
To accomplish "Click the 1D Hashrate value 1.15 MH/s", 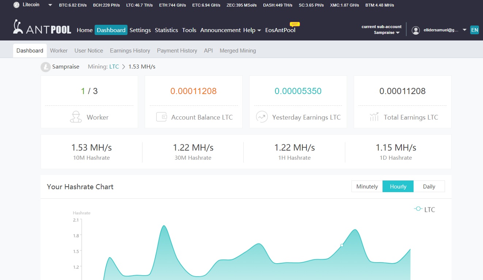I will 396,148.
